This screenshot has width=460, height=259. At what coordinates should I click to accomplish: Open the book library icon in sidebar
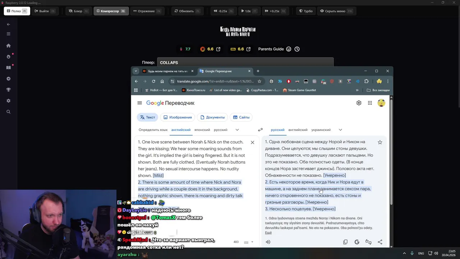pyautogui.click(x=9, y=68)
